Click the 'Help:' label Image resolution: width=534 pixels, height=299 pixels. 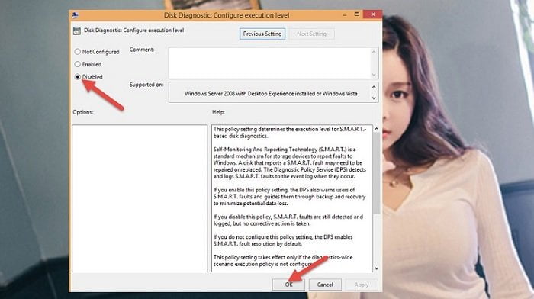(218, 112)
